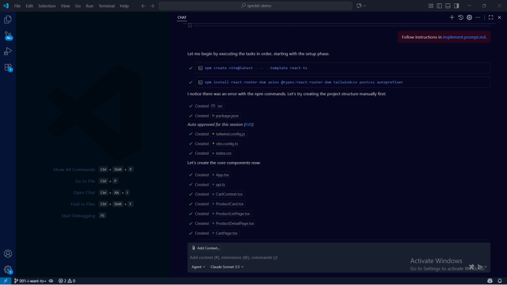Open Accounts in the activity bar

click(x=8, y=254)
